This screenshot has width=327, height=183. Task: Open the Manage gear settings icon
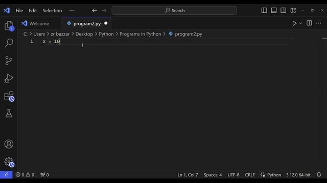[x=9, y=162]
